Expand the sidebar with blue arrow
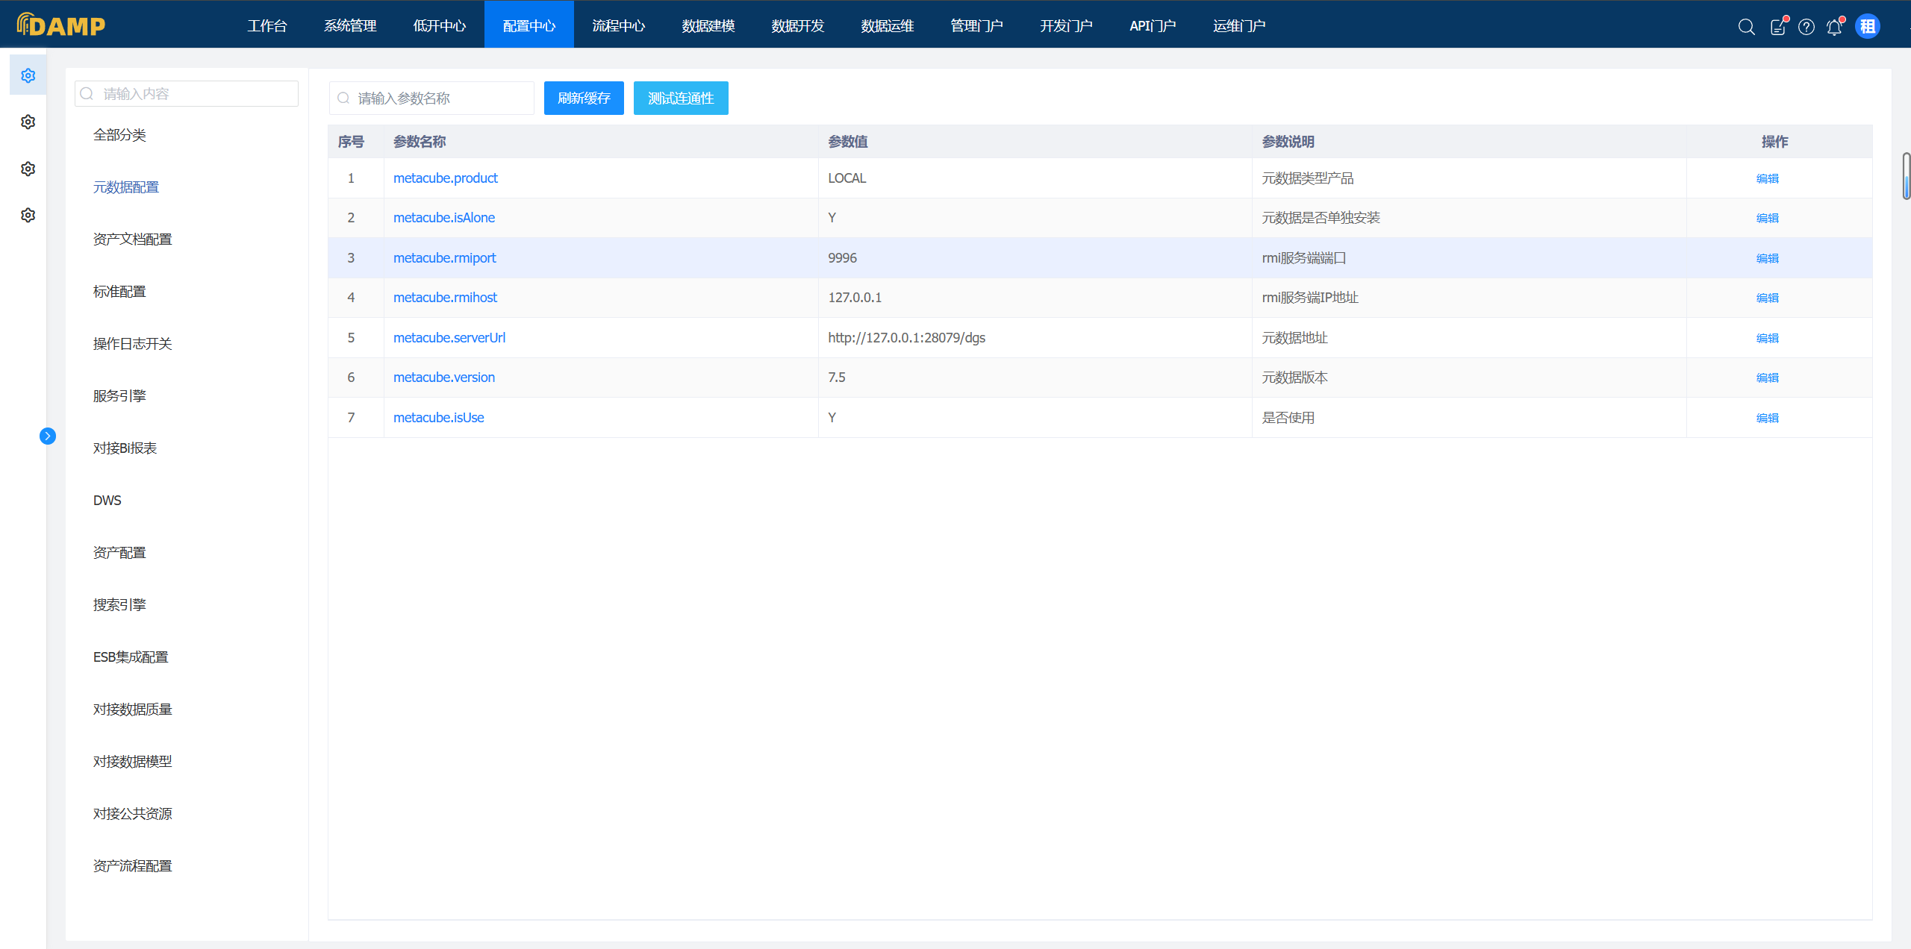The image size is (1911, 949). [48, 436]
